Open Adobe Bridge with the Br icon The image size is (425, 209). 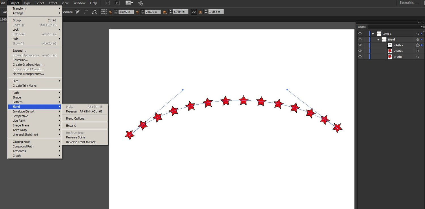107,3
